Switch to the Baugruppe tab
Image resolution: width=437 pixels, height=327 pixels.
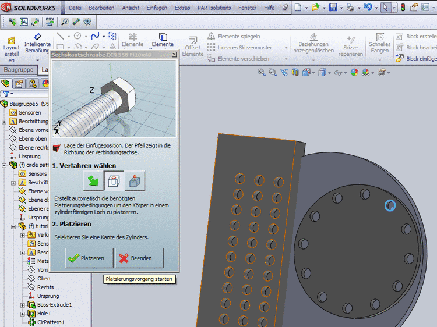19,70
